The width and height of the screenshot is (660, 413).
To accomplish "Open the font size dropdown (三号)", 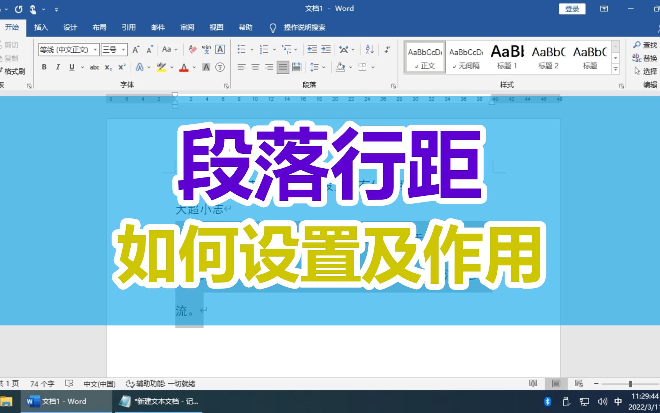I will pyautogui.click(x=123, y=49).
